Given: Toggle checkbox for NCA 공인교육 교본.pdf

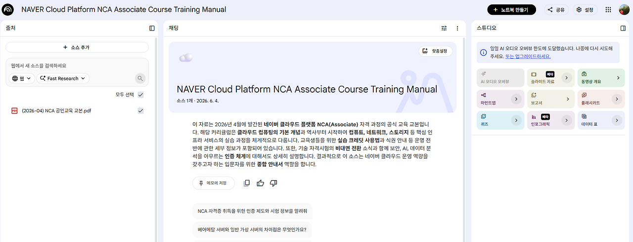Looking at the screenshot, I should [140, 111].
